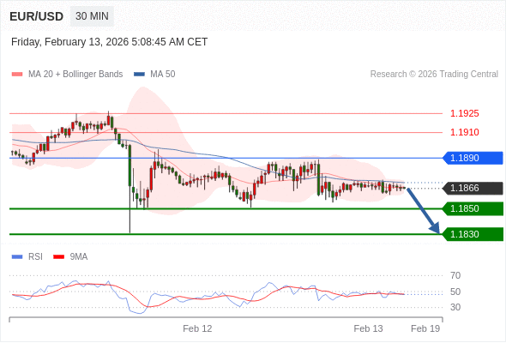Click the RSI 30 level label
Viewport: 506px width, 343px height.
455,307
